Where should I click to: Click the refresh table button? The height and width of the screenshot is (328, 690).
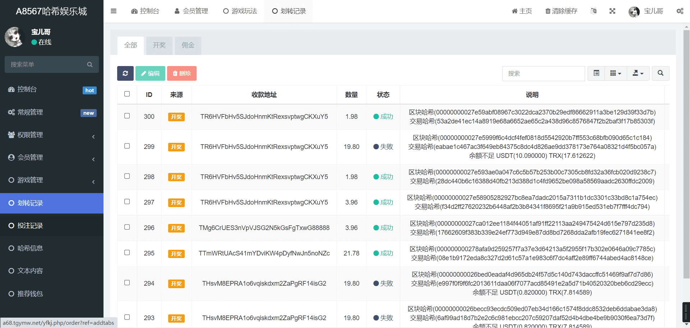pos(125,73)
